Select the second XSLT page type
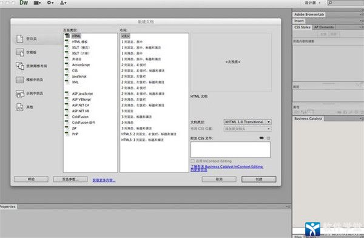This screenshot has width=364, height=238. point(81,53)
